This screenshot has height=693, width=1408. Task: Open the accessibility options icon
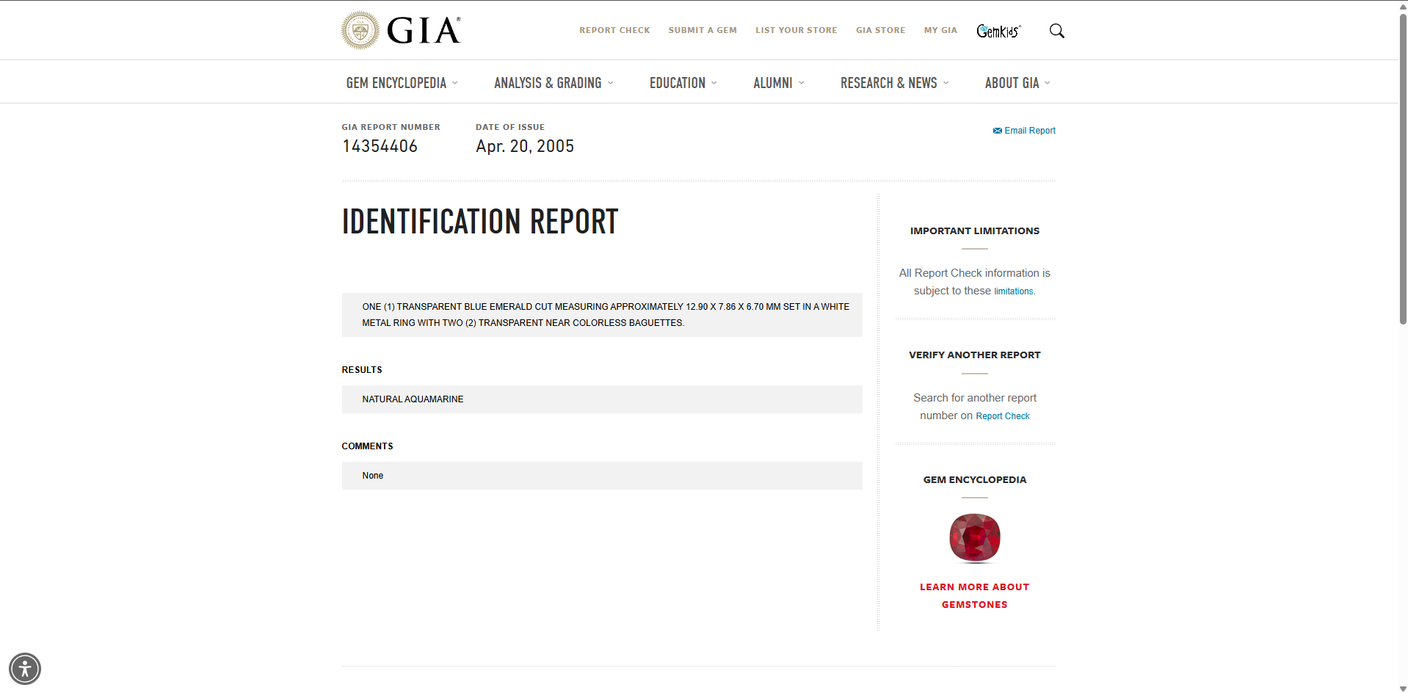25,668
